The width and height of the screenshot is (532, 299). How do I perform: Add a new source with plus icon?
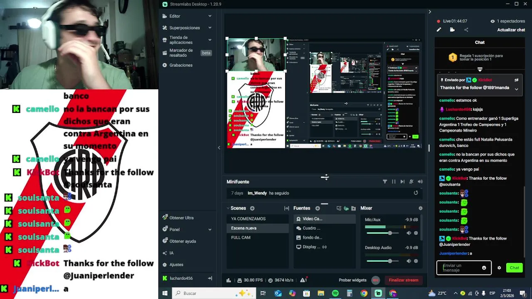318,208
